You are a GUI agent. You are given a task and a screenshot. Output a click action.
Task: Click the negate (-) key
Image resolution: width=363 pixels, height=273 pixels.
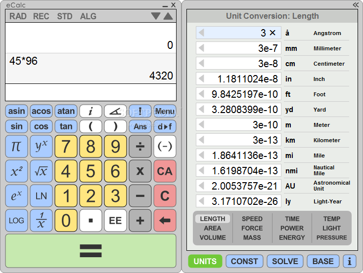[x=165, y=147]
